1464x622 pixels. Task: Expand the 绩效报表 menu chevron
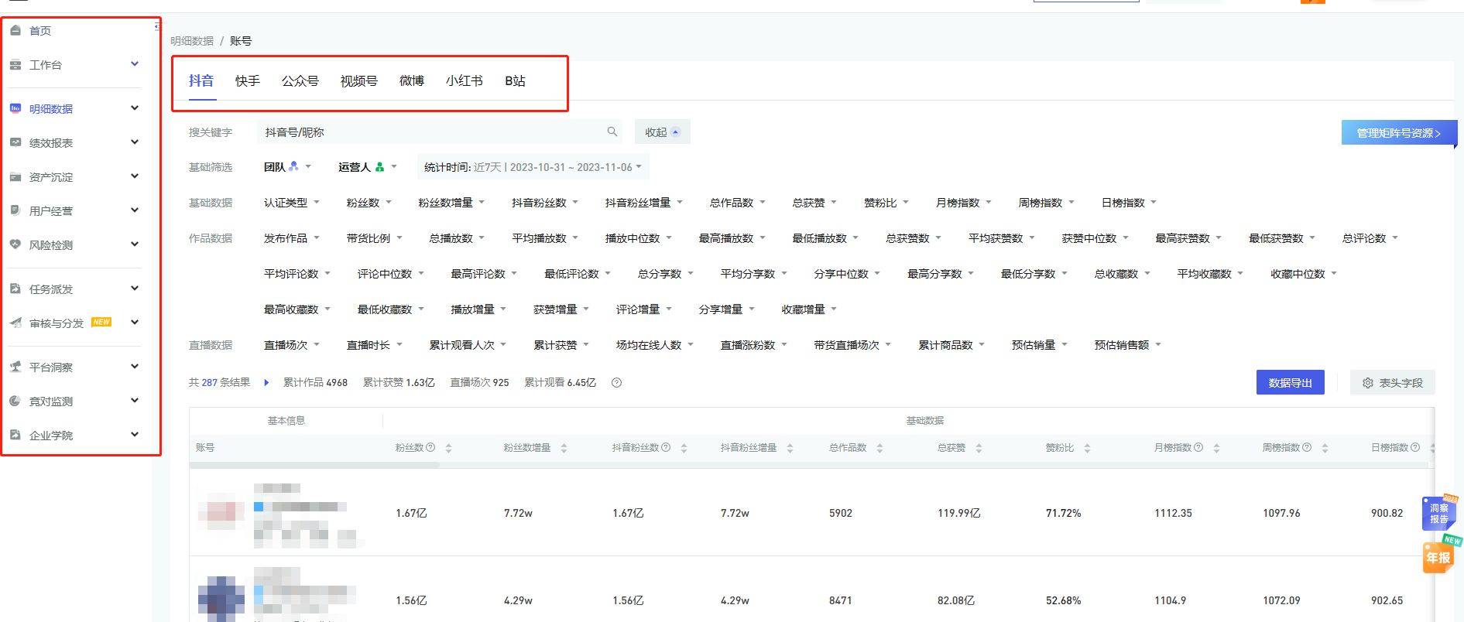pyautogui.click(x=134, y=142)
